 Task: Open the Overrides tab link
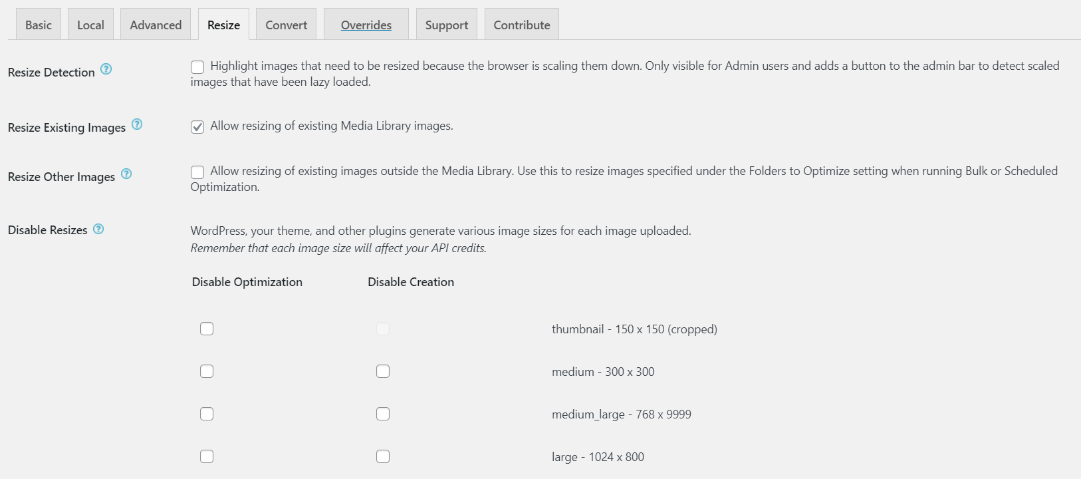(x=366, y=25)
